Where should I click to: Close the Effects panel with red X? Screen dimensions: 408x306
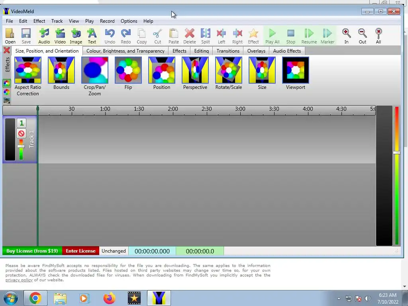(x=7, y=50)
